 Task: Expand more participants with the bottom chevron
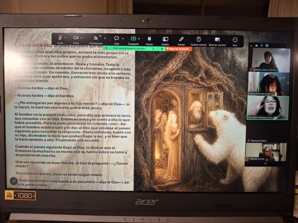click(x=265, y=163)
